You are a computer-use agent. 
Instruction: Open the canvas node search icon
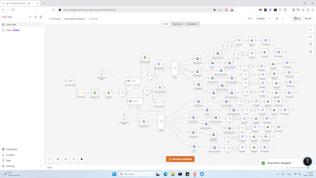[310, 37]
